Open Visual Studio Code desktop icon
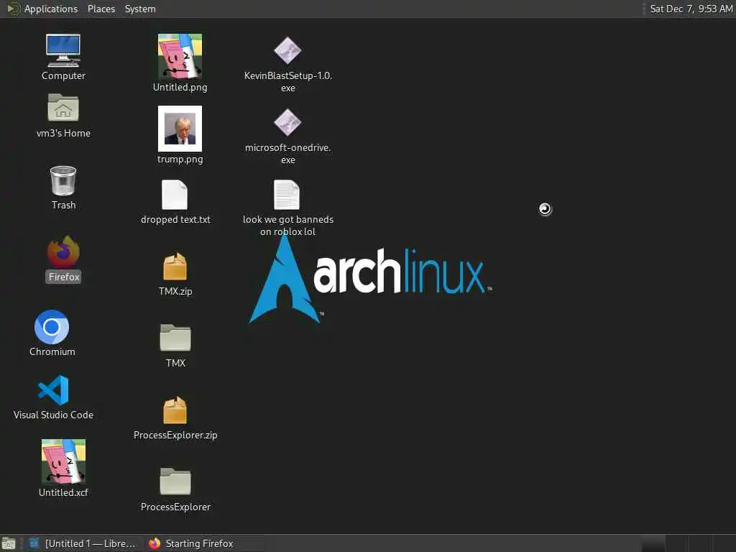Viewport: 736px width, 552px height. coord(53,390)
